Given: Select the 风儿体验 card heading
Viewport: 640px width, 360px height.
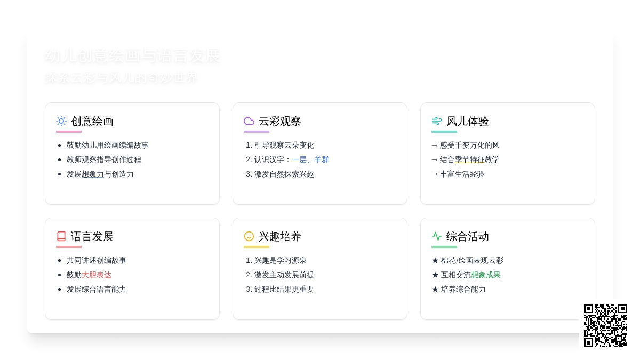Looking at the screenshot, I should tap(468, 121).
